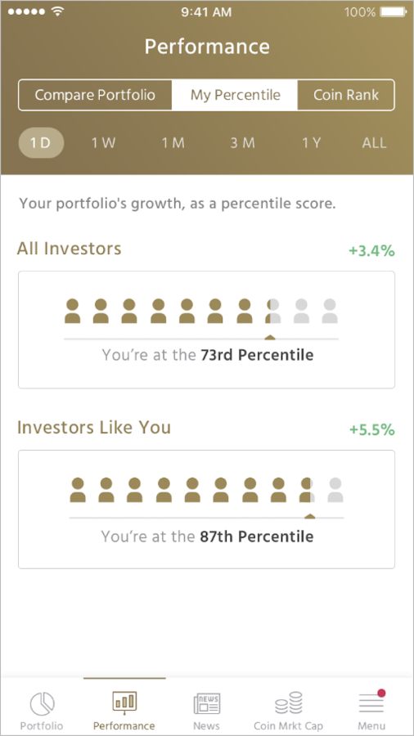
Task: Choose the 1 Y time range
Action: pyautogui.click(x=311, y=142)
